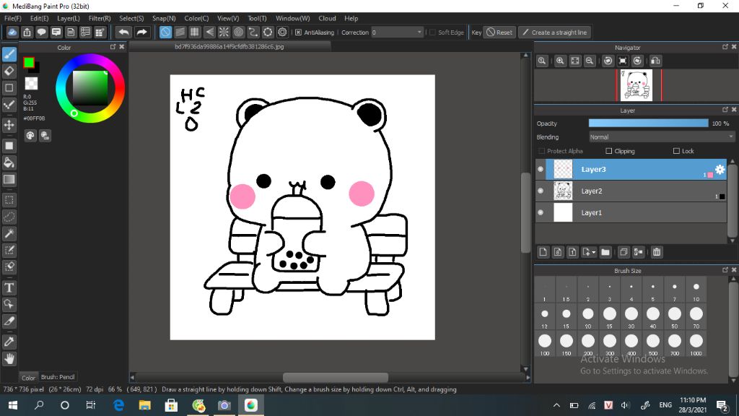Open the Windows notification center
This screenshot has height=416, width=739.
(x=722, y=405)
